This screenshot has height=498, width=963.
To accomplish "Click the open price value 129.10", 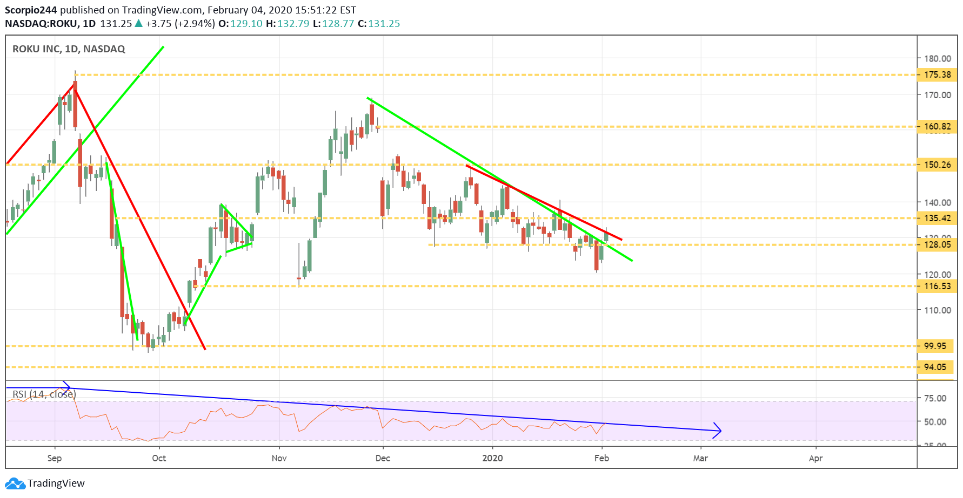I will pyautogui.click(x=246, y=24).
